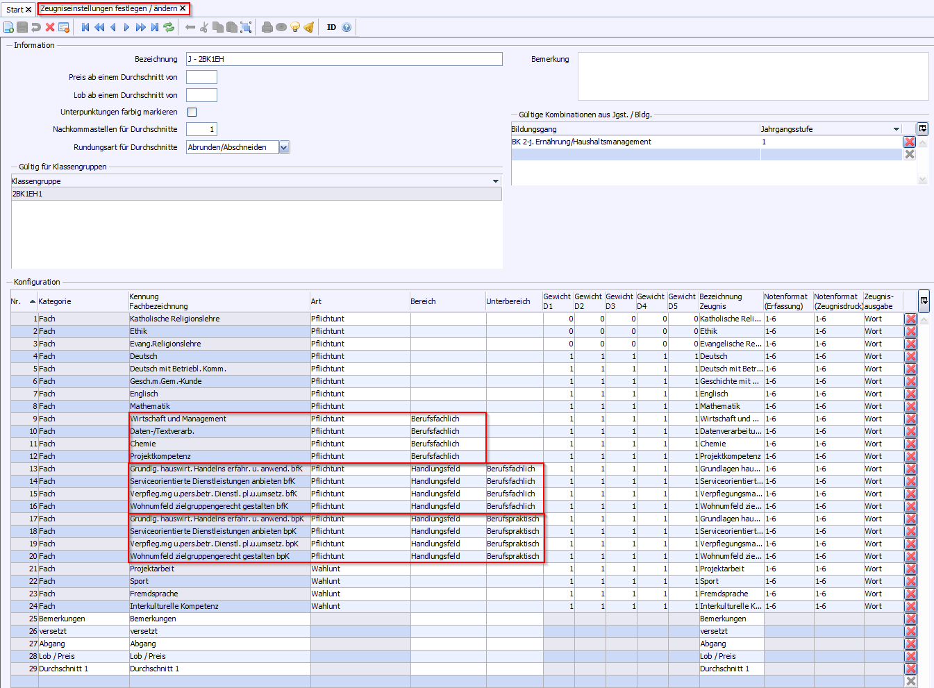Image resolution: width=934 pixels, height=688 pixels.
Task: Go to the previous record
Action: [x=113, y=27]
